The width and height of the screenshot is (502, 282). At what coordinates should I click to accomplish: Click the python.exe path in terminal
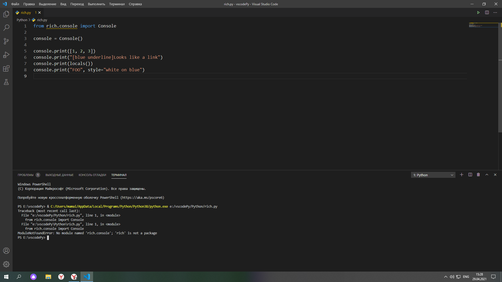[109, 207]
